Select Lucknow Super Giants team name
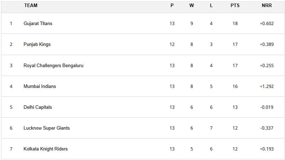 click(x=47, y=128)
